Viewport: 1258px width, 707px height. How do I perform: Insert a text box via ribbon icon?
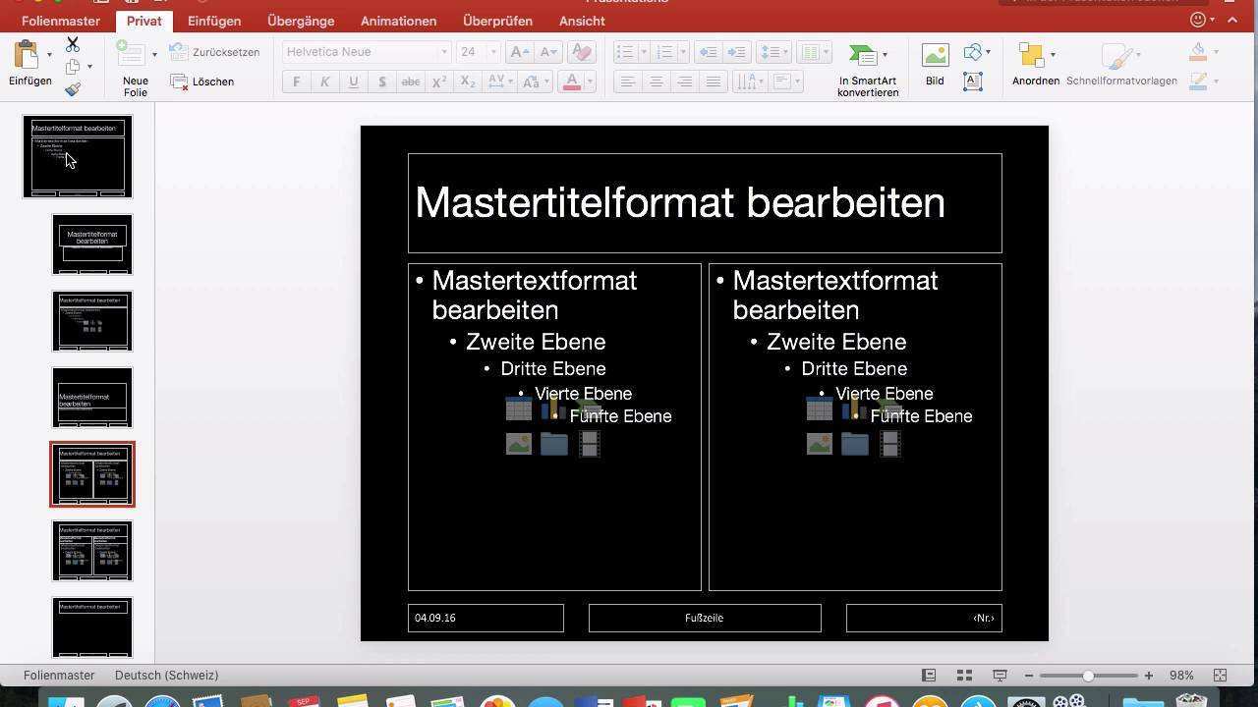pos(973,82)
